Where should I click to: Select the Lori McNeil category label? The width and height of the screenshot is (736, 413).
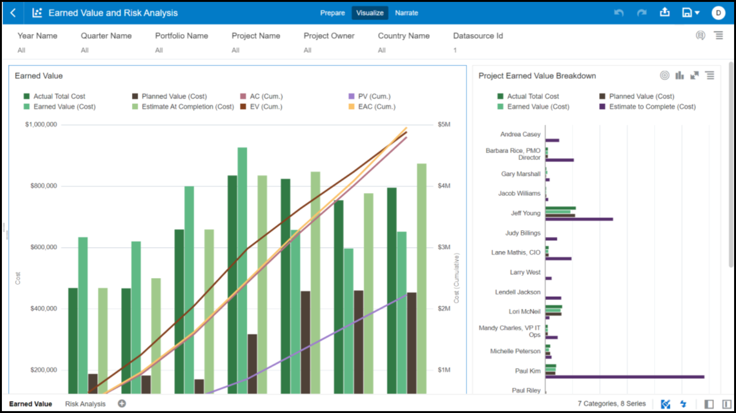(524, 311)
